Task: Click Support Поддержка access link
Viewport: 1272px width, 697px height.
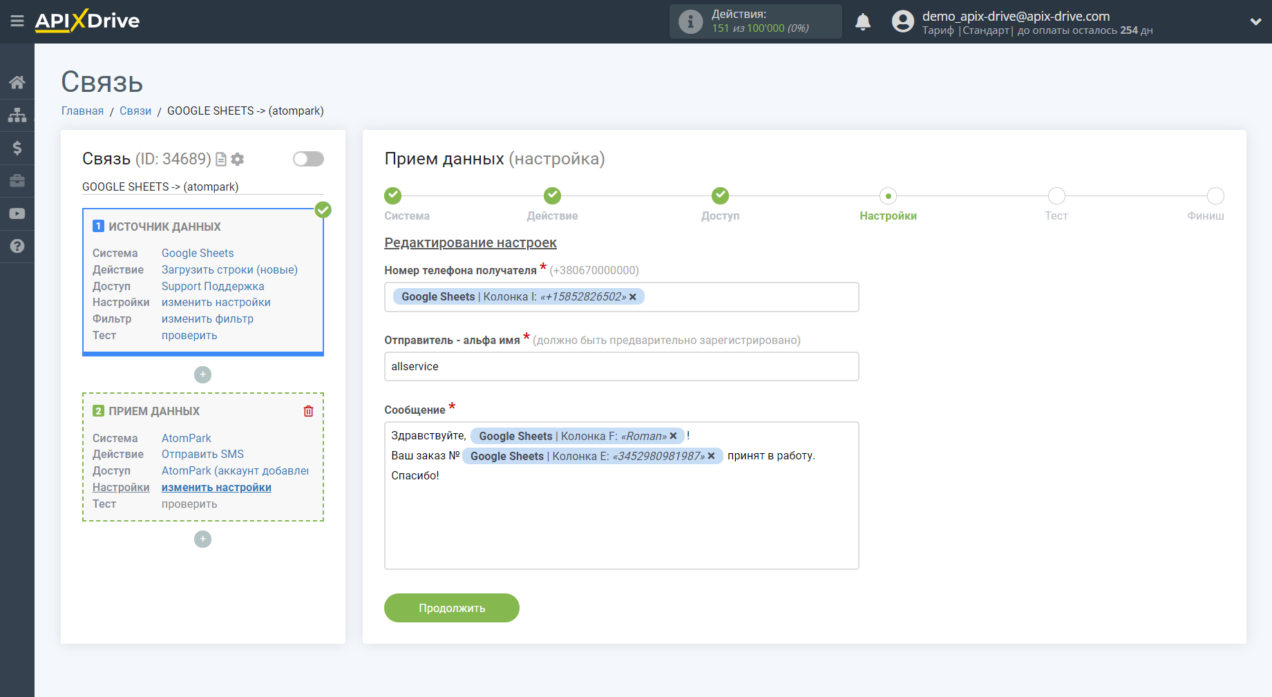Action: (x=213, y=286)
